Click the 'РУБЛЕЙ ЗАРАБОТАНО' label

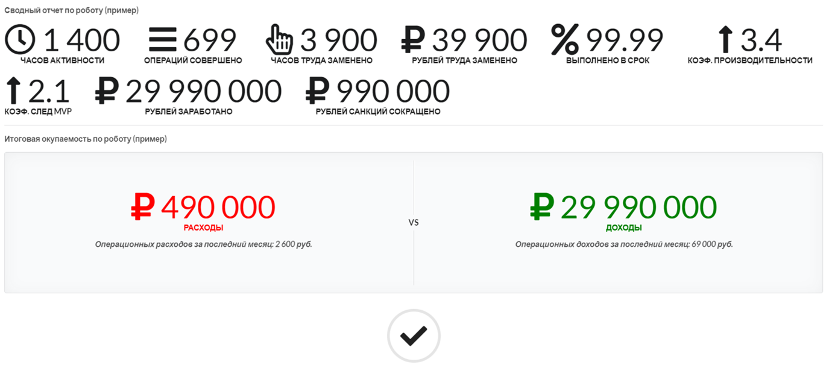pyautogui.click(x=189, y=112)
